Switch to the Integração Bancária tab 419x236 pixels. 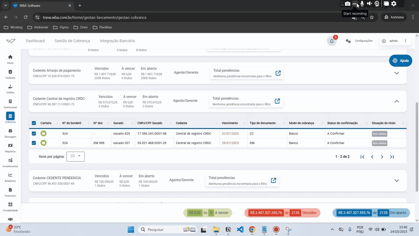point(117,41)
